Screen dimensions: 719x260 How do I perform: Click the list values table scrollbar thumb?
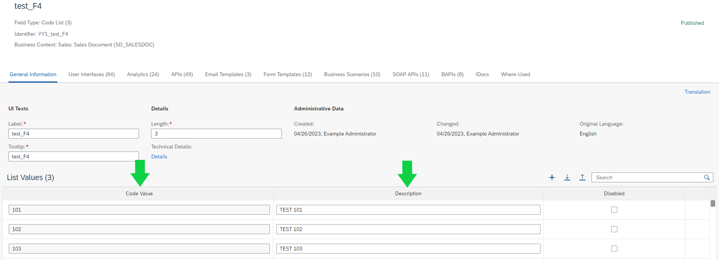[713, 203]
